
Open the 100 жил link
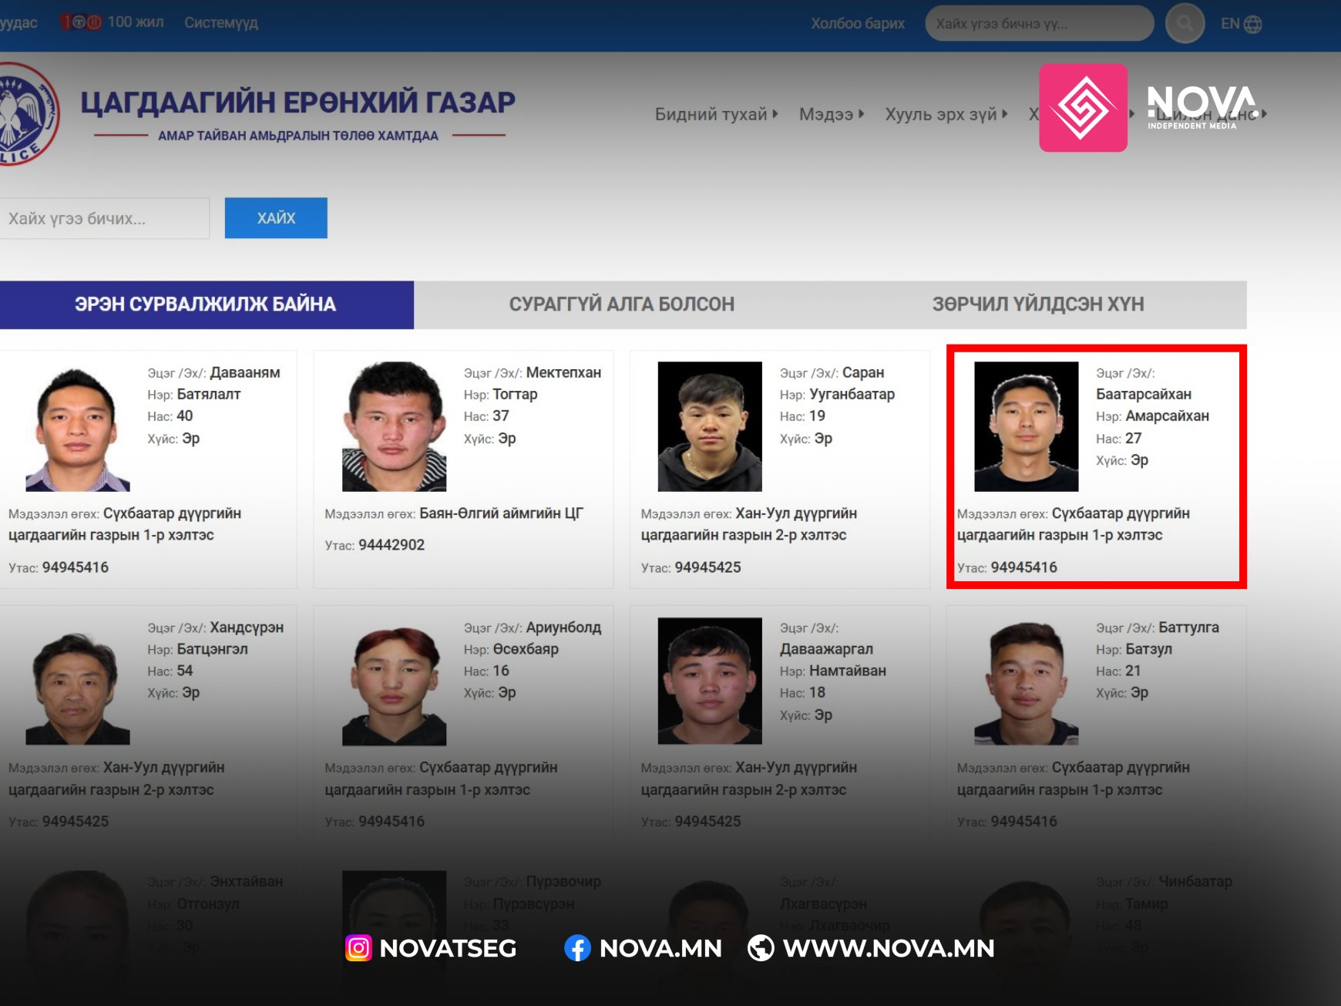click(113, 22)
